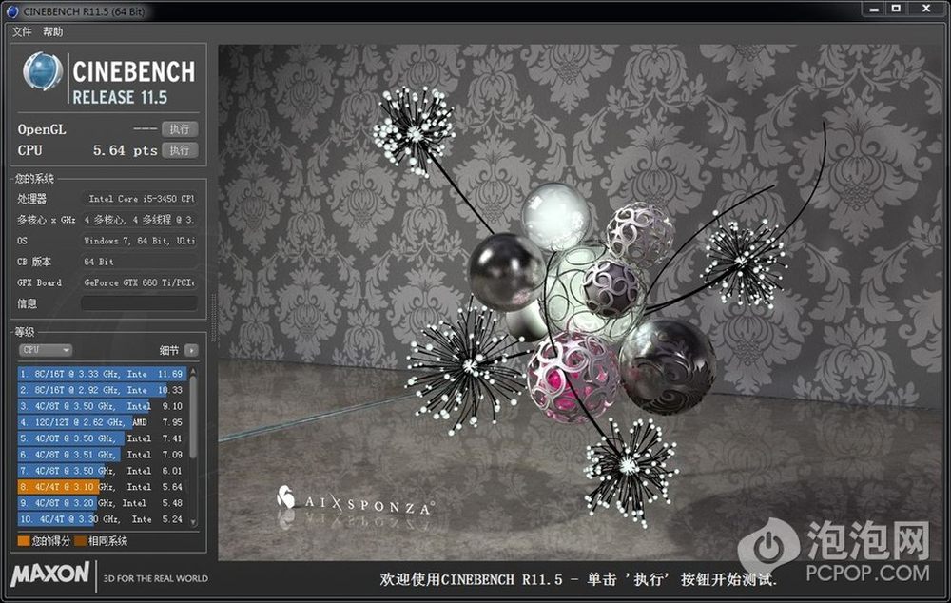Expand 细节 details arrow button
The width and height of the screenshot is (951, 603).
pyautogui.click(x=191, y=350)
